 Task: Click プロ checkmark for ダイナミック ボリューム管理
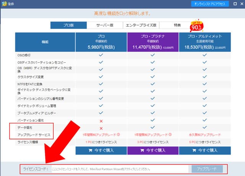(x=101, y=105)
